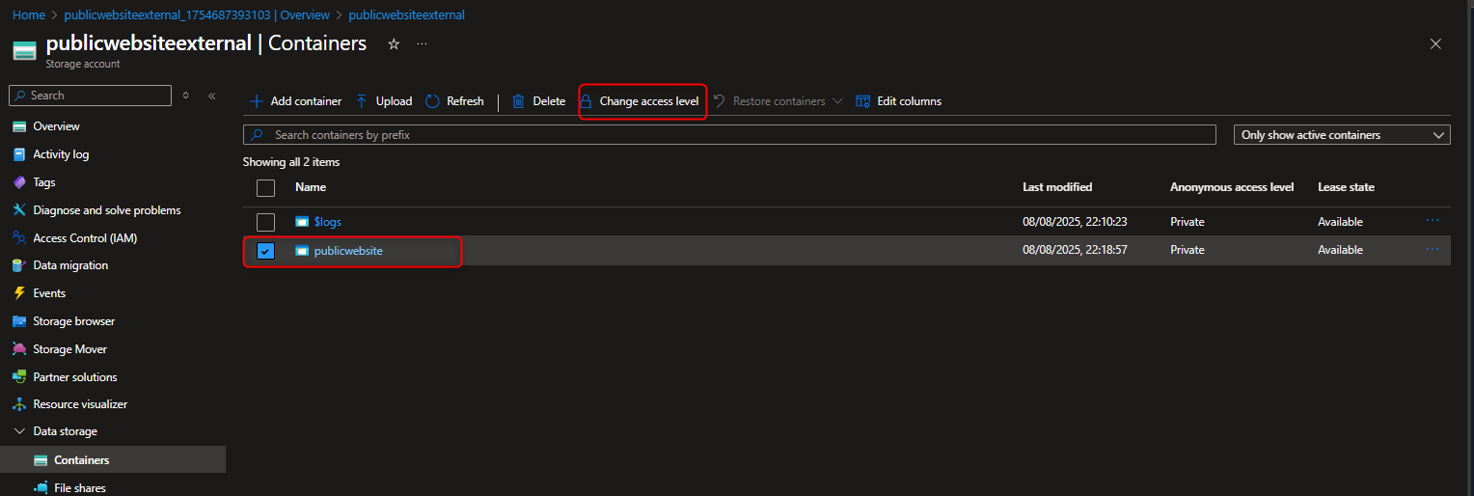Click the Refresh circular arrow icon
This screenshot has width=1474, height=496.
point(432,101)
